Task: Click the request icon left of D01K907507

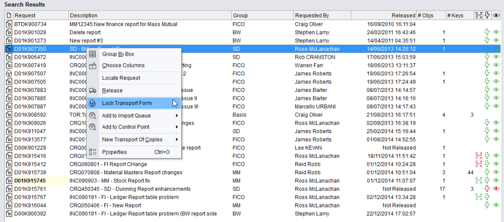Action: pyautogui.click(x=9, y=73)
